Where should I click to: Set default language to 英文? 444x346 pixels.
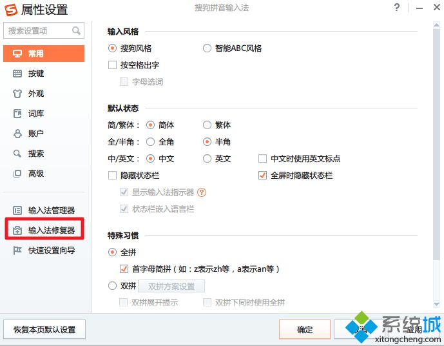click(x=207, y=158)
